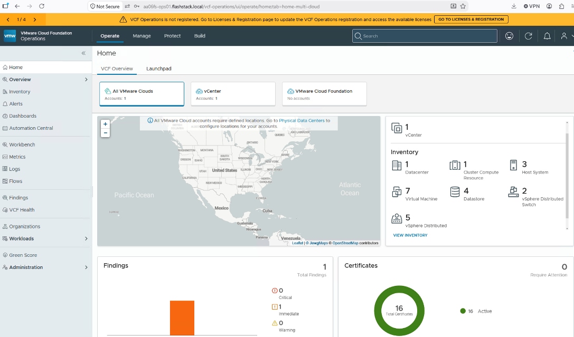Select the All VMware Clouds card

[x=142, y=94]
